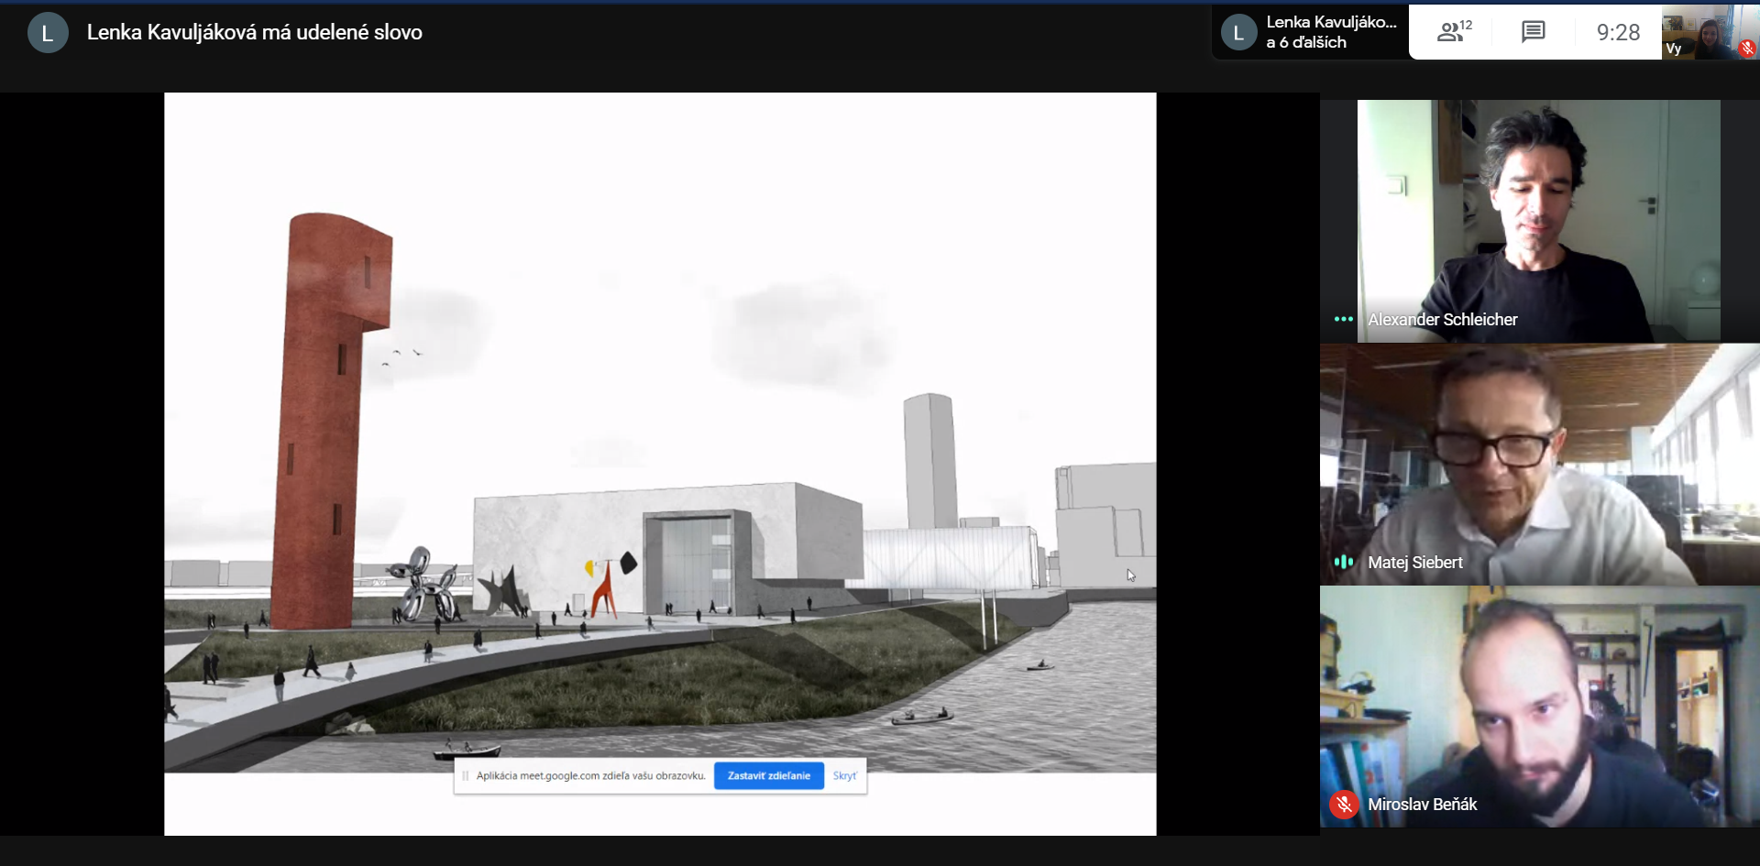1760x866 pixels.
Task: Click Alexander Schleicher's three-dot audio indicator
Action: (1344, 319)
